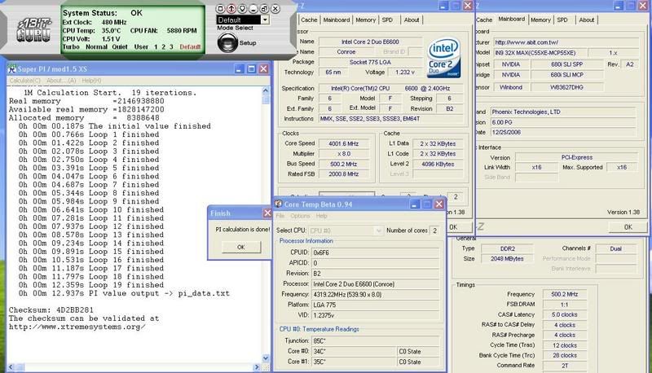Click the Number of cores field in Core Temp
Viewport: 652px width, 373px height.
coord(435,230)
